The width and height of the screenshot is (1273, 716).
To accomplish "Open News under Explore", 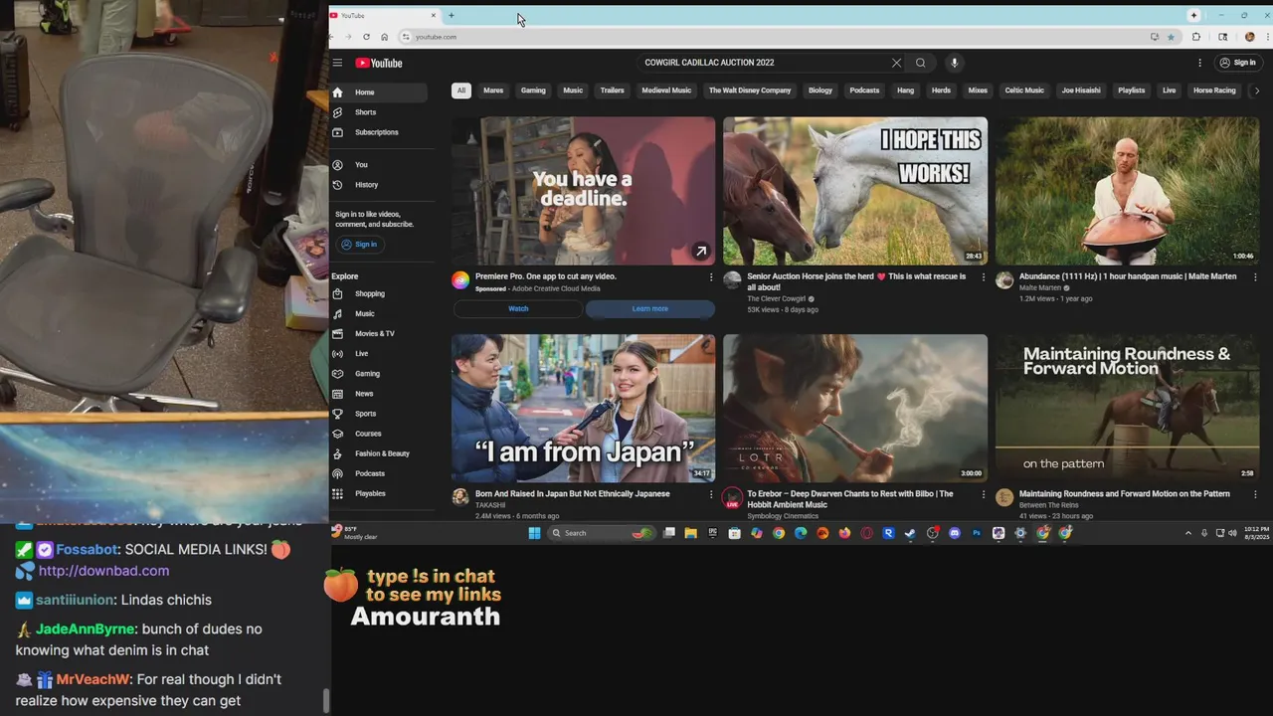I will point(379,394).
